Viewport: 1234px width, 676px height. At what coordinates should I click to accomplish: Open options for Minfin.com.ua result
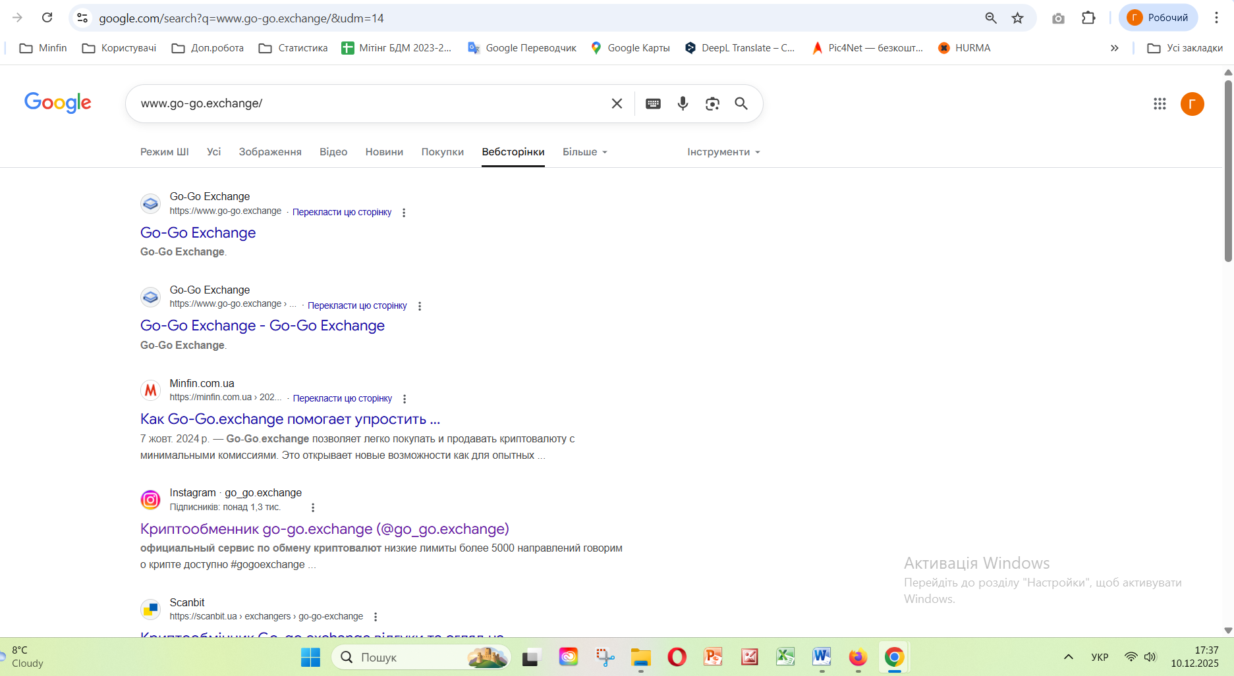coord(405,399)
